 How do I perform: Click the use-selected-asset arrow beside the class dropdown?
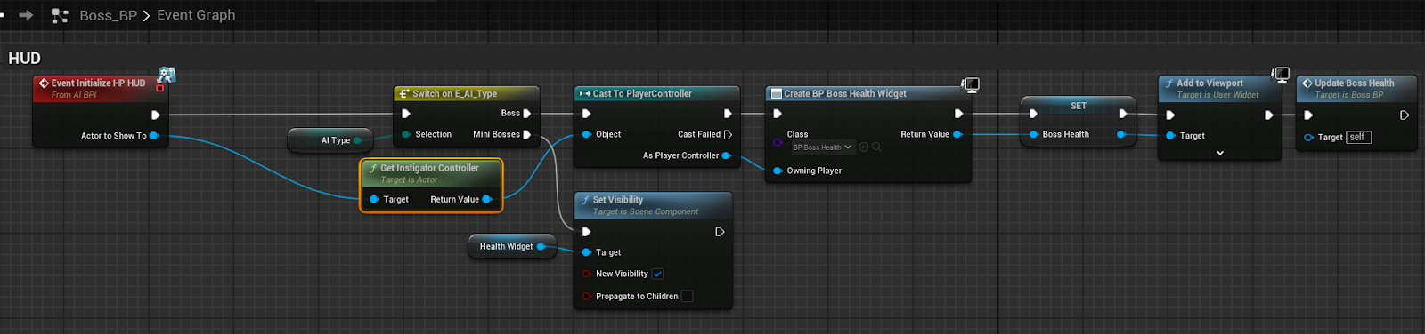[x=864, y=147]
